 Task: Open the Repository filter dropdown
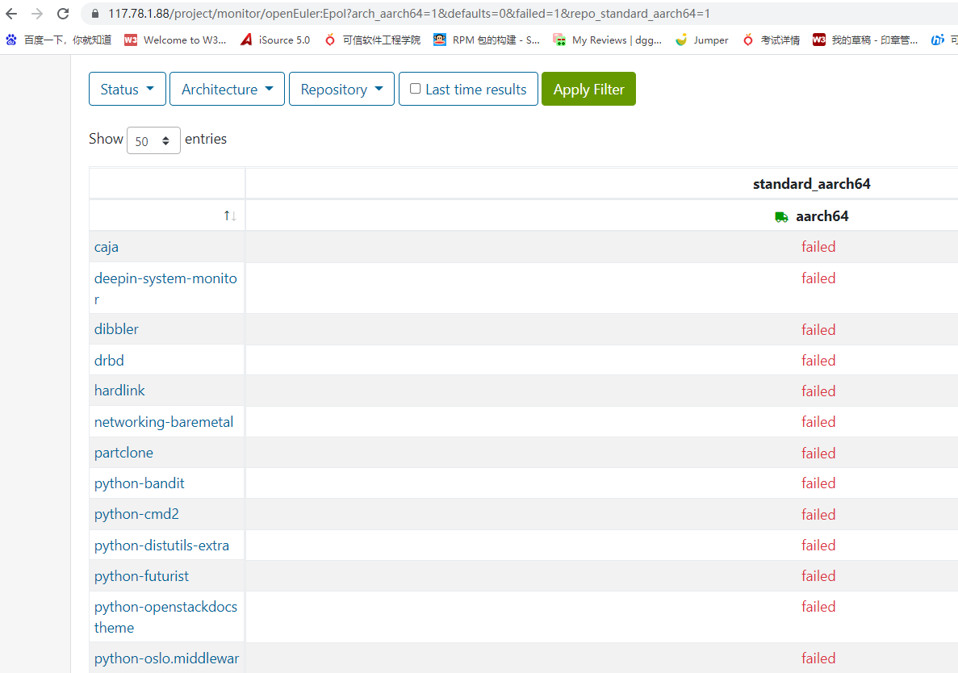341,89
